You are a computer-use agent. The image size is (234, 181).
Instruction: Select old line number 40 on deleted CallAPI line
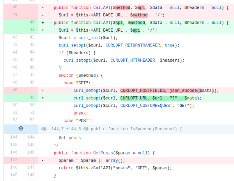14,7
